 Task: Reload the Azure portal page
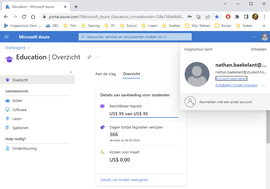pyautogui.click(x=24, y=17)
